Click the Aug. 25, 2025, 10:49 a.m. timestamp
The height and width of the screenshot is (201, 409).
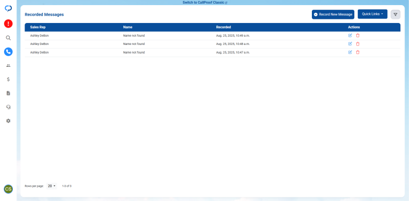pyautogui.click(x=233, y=36)
